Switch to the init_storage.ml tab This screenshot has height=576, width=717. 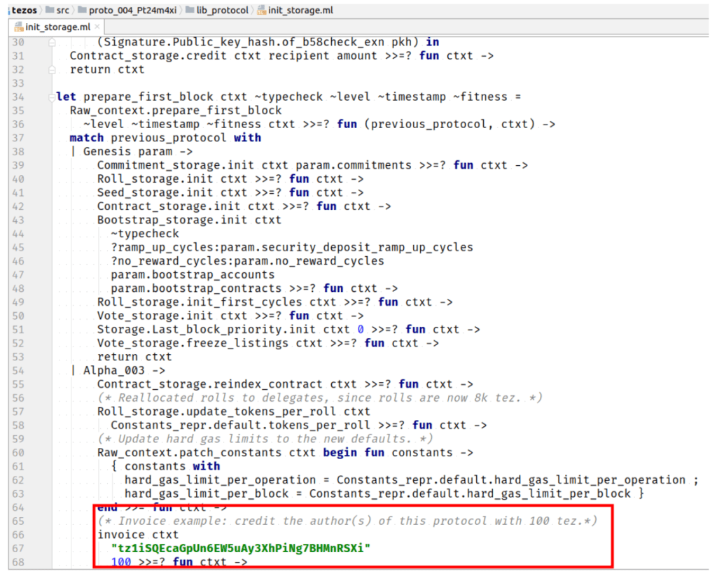pos(56,27)
